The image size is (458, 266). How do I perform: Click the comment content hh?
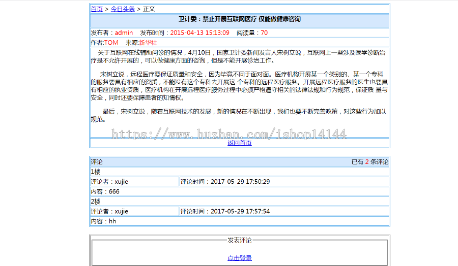(x=112, y=221)
